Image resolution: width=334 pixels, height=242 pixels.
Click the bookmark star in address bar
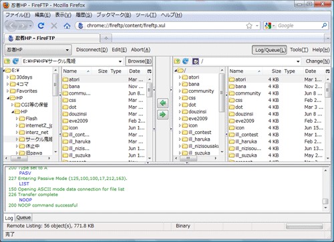249,26
